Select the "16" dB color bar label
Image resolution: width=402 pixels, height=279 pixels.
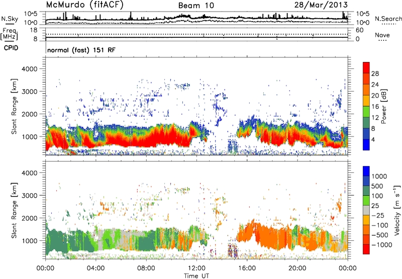point(375,107)
